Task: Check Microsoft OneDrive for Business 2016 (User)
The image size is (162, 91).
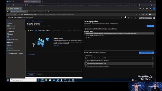Action: pos(86,66)
